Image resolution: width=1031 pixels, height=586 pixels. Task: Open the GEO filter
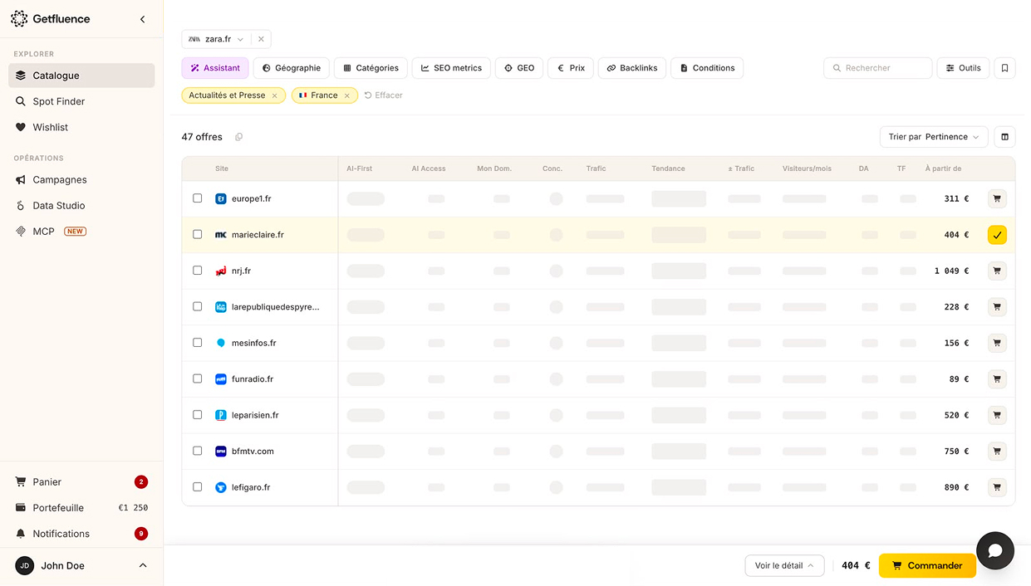519,68
